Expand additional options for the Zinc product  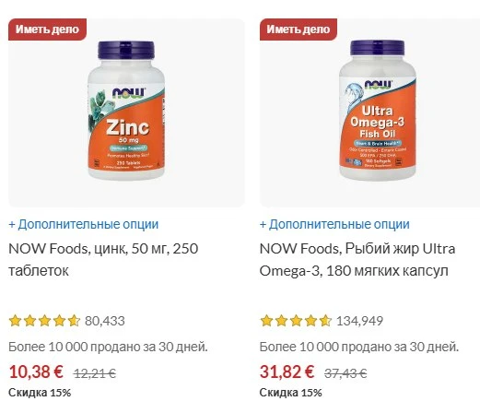tap(84, 224)
